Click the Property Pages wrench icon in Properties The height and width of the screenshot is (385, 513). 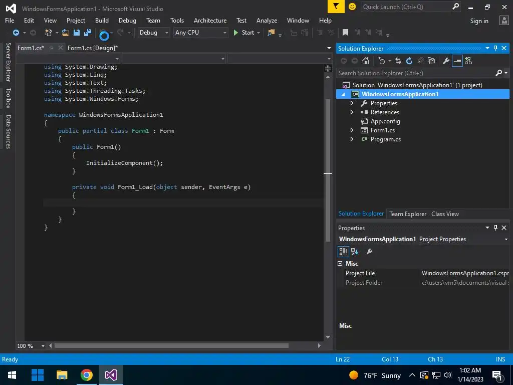click(369, 252)
